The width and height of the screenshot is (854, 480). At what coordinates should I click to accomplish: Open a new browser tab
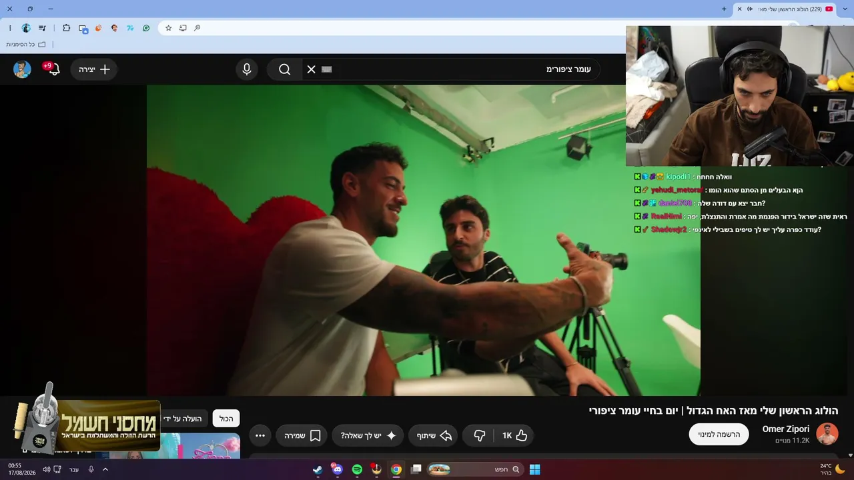click(724, 9)
